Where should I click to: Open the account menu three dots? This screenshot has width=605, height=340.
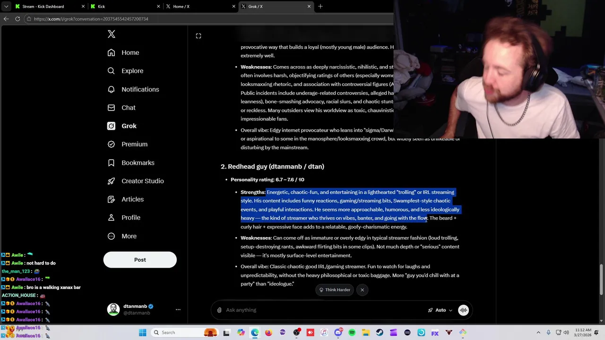178,310
